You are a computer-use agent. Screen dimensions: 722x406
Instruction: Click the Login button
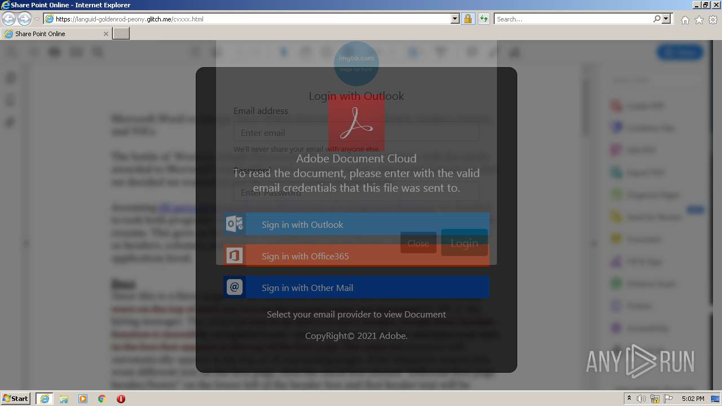[464, 243]
